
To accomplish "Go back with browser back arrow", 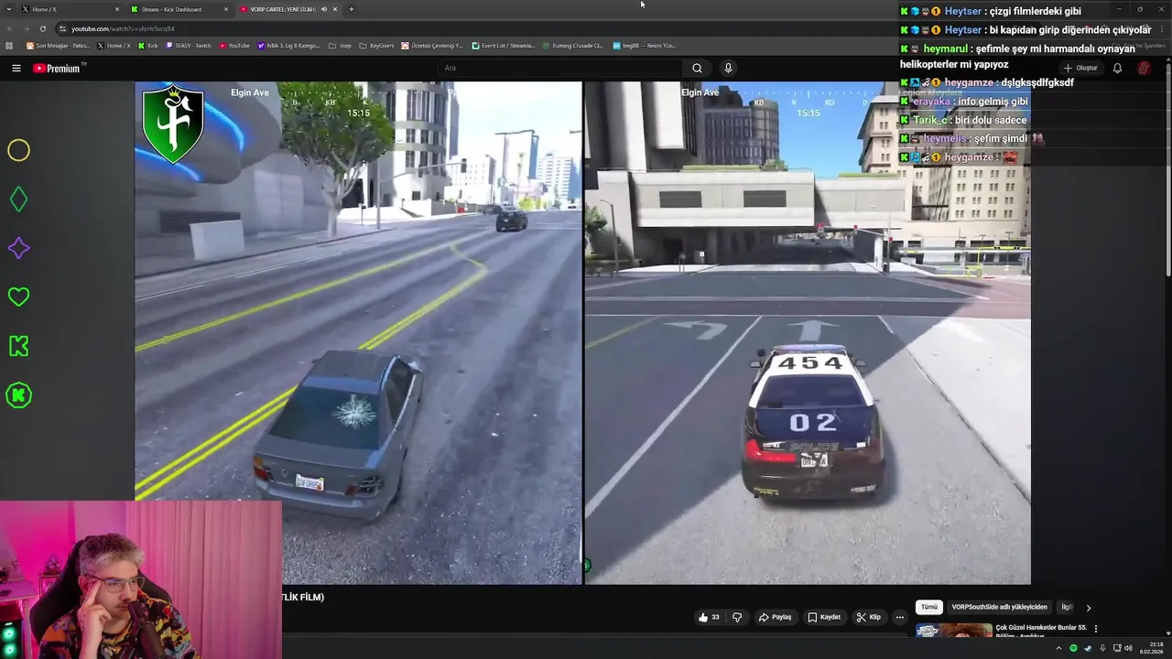I will point(10,28).
